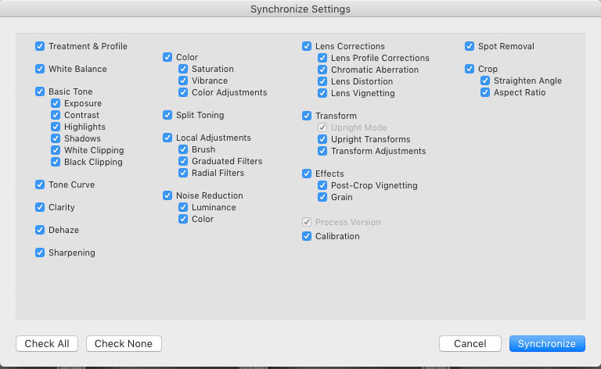Uncheck Chromatic Aberration option
This screenshot has height=369, width=601.
pos(322,70)
